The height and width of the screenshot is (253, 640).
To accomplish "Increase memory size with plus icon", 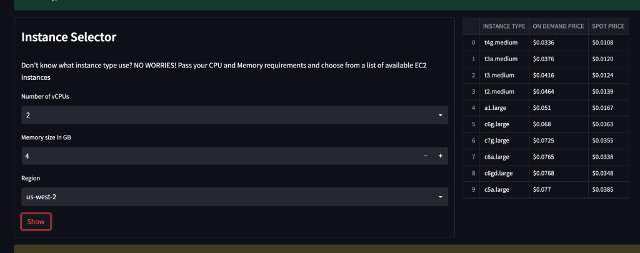I will pos(440,156).
